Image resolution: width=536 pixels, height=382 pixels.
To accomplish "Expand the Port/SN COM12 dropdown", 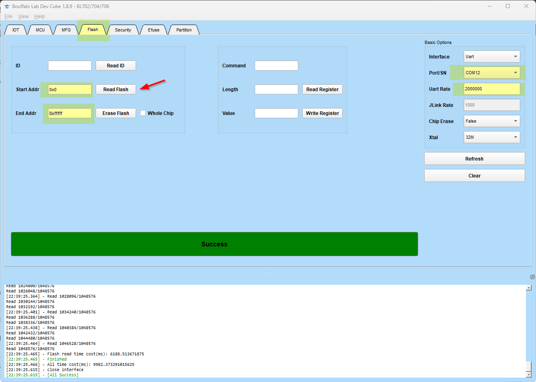I will point(492,73).
